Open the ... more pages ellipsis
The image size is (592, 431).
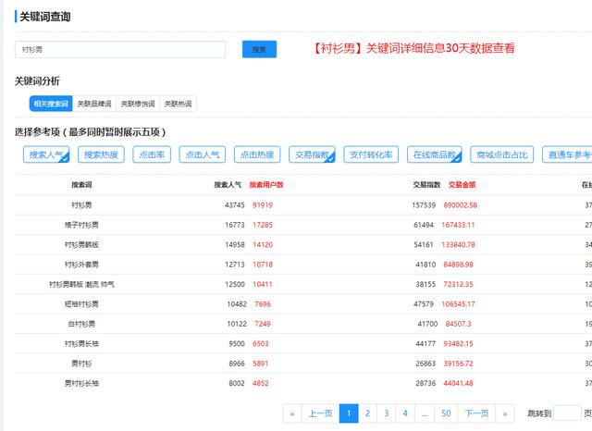423,413
